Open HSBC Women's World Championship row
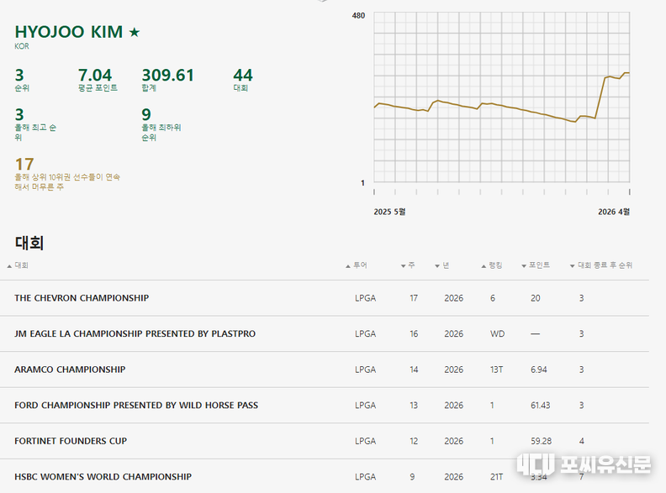This screenshot has height=493, width=666. (x=103, y=477)
